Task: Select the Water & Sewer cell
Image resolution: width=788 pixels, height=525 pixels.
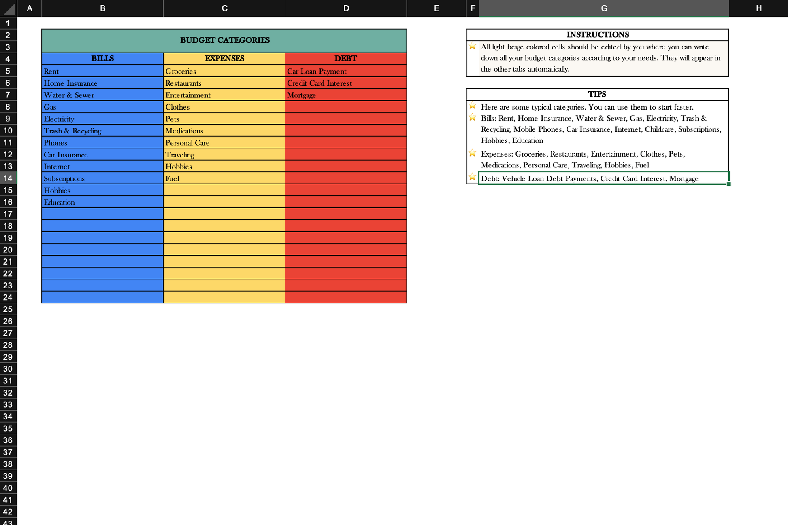Action: [x=102, y=95]
